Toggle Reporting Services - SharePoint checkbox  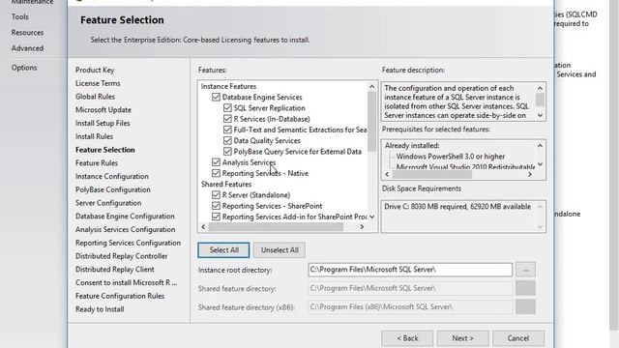point(216,206)
